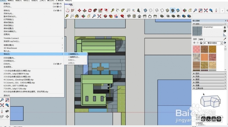Click Zoom Window in top toolbar row
The width and height of the screenshot is (228, 127).
200,10
